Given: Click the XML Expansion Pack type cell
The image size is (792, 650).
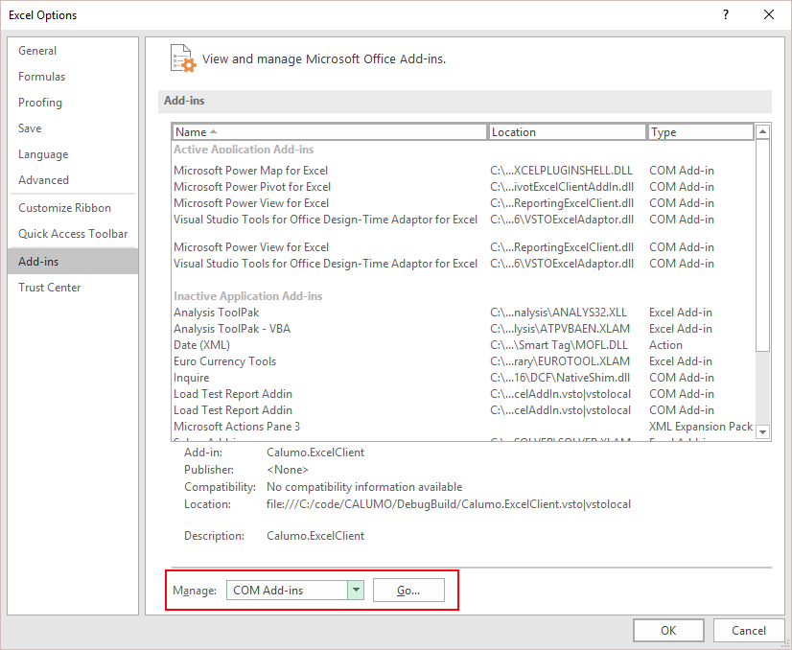Looking at the screenshot, I should [701, 427].
